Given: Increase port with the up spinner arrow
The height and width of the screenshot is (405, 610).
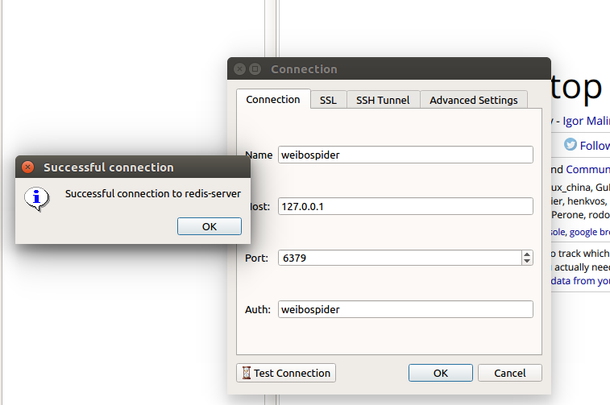Looking at the screenshot, I should pyautogui.click(x=527, y=254).
